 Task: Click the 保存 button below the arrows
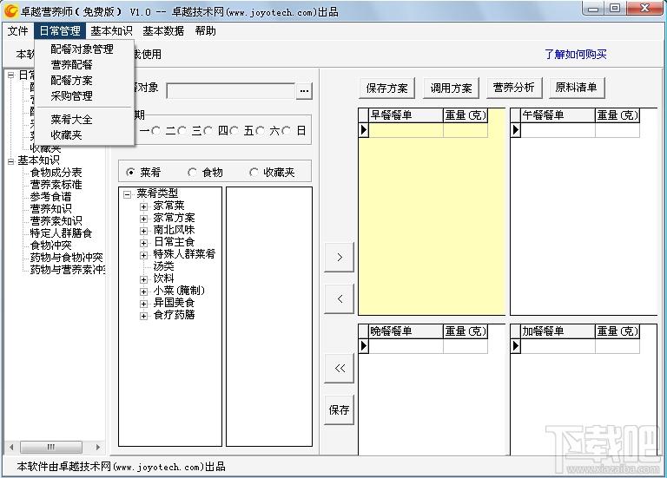(x=339, y=410)
